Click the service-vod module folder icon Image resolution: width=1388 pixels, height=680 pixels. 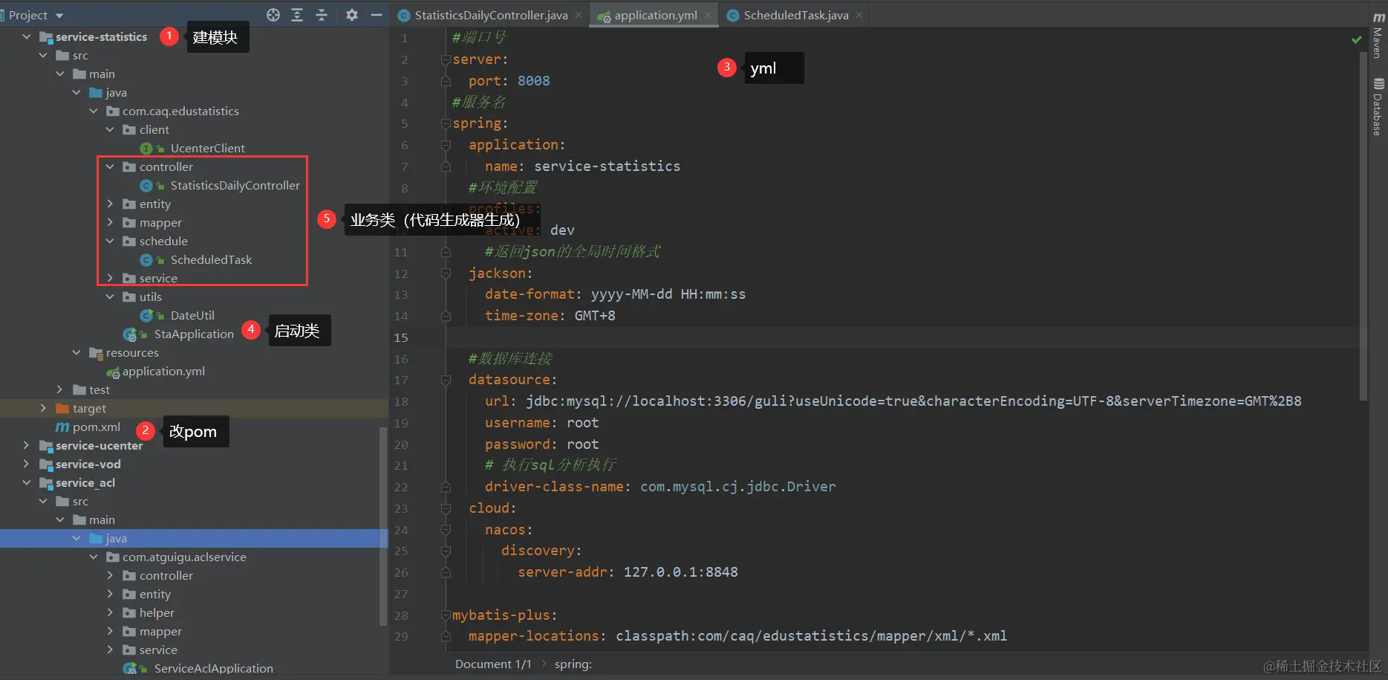coord(46,464)
